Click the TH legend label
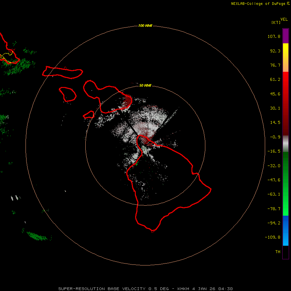Screen dimensions: 291x291 pyautogui.click(x=278, y=252)
